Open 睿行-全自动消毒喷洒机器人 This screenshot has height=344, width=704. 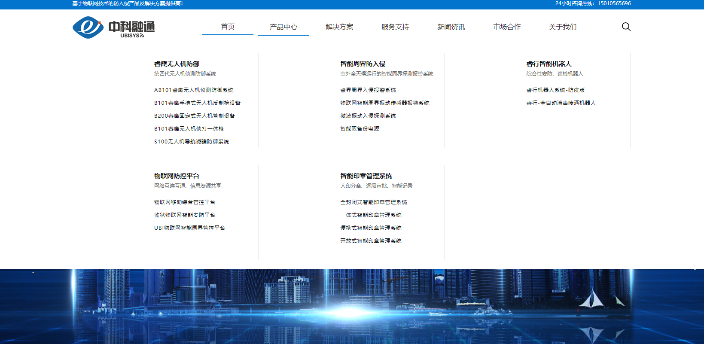click(561, 103)
